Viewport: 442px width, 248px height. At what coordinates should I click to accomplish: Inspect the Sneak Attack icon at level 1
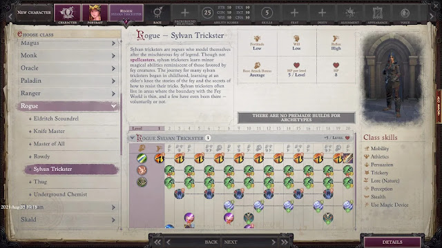pyautogui.click(x=160, y=158)
